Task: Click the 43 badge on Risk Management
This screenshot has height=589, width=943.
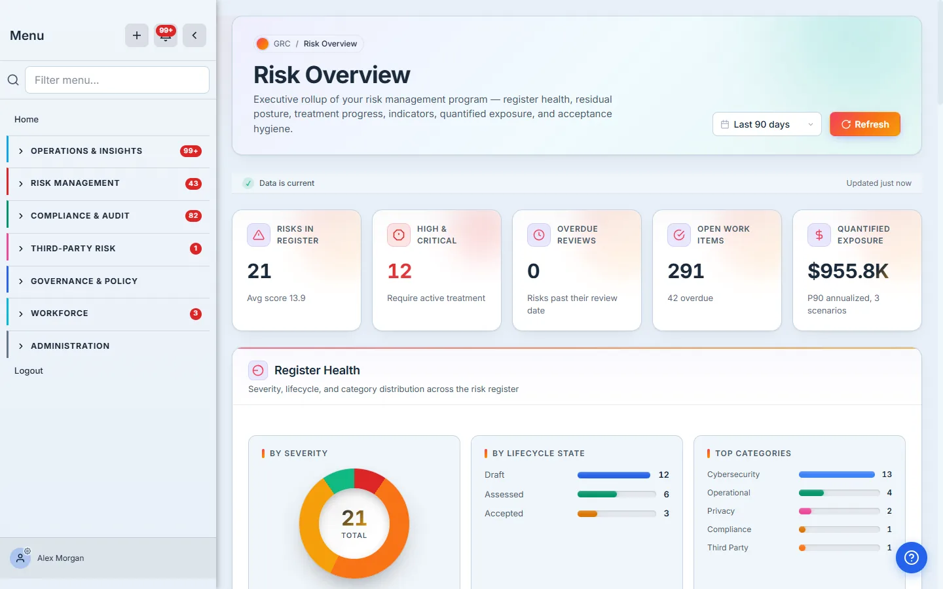Action: [x=193, y=183]
